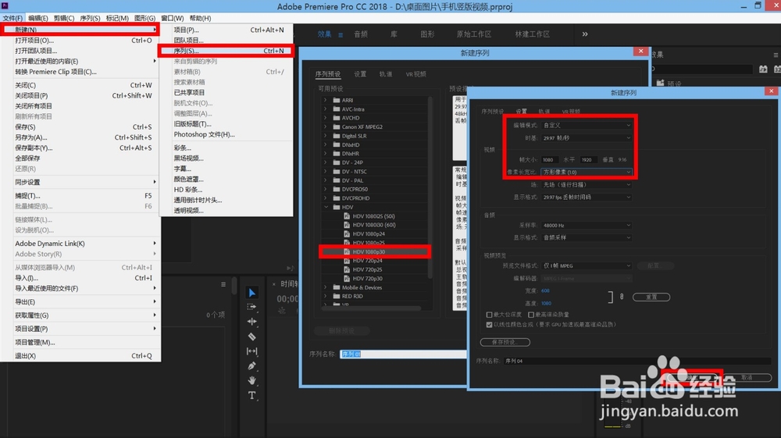Click the preset list vertical scrollbar
Viewport: 781px width, 438px height.
[x=430, y=187]
